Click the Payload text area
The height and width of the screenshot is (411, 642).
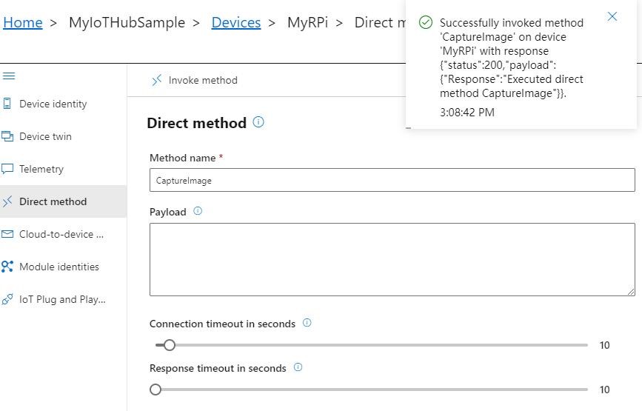tap(392, 259)
